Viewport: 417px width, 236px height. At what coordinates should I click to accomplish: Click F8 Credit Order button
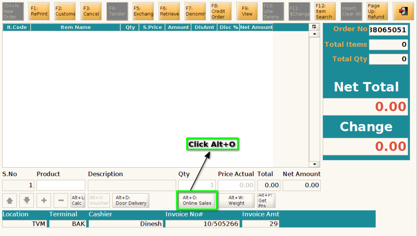click(221, 11)
